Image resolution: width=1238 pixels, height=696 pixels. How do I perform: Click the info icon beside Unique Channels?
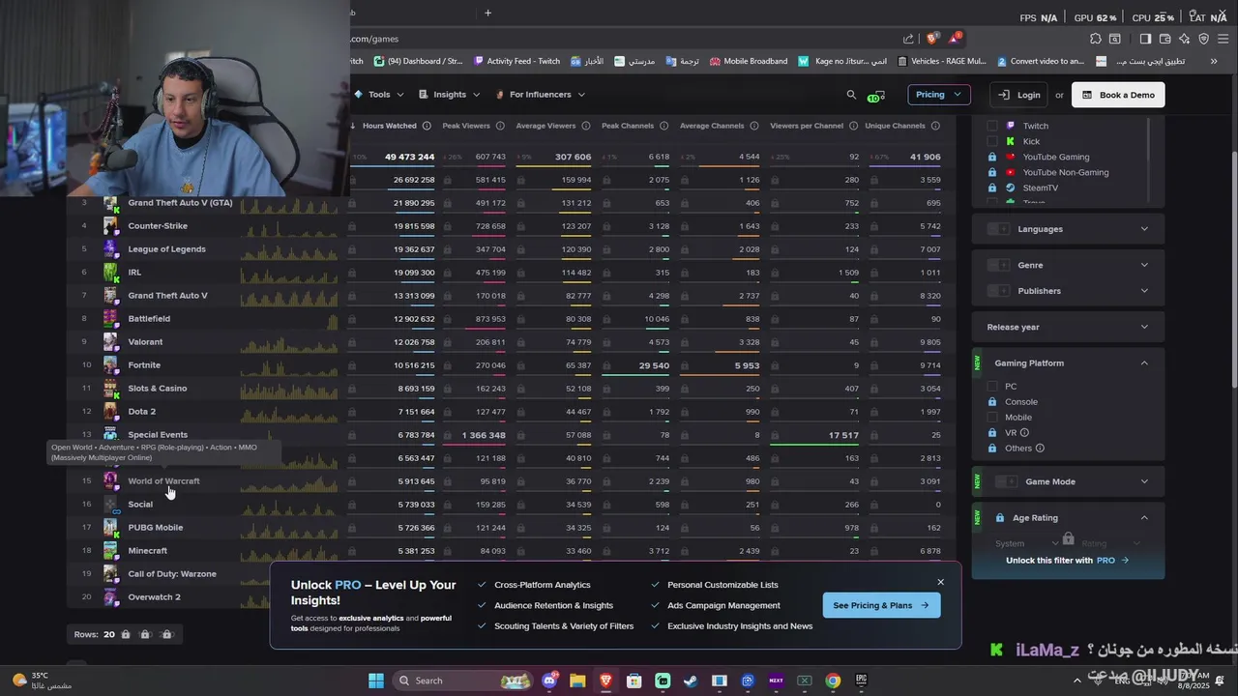tap(934, 126)
